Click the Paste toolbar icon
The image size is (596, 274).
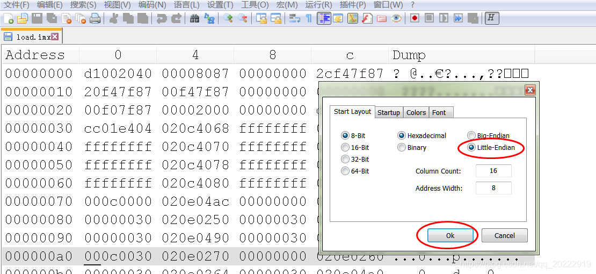tap(142, 18)
